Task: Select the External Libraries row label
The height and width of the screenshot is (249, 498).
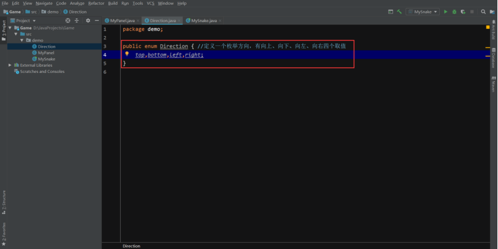Action: pyautogui.click(x=36, y=65)
